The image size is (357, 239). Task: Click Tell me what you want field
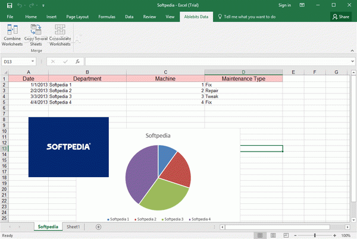[x=247, y=17]
